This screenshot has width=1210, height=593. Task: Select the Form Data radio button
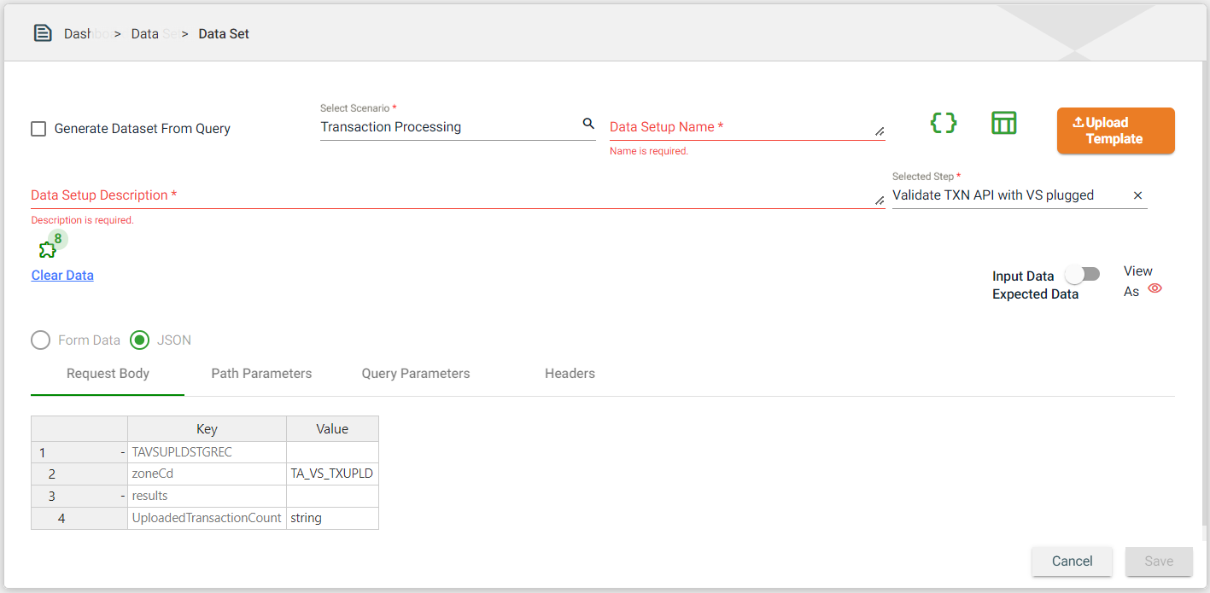(41, 340)
